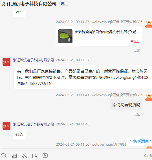Open product link 新款跨境清洁刷宠物喷雾
Image resolution: width=152 pixels, height=160 pixels.
107,32
